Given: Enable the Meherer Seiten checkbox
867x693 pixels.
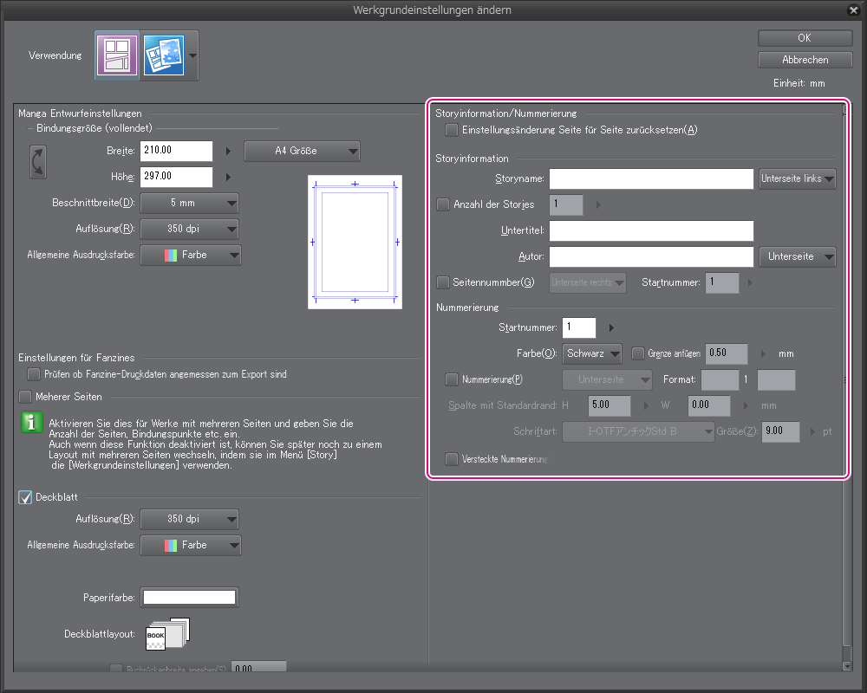Looking at the screenshot, I should 26,397.
